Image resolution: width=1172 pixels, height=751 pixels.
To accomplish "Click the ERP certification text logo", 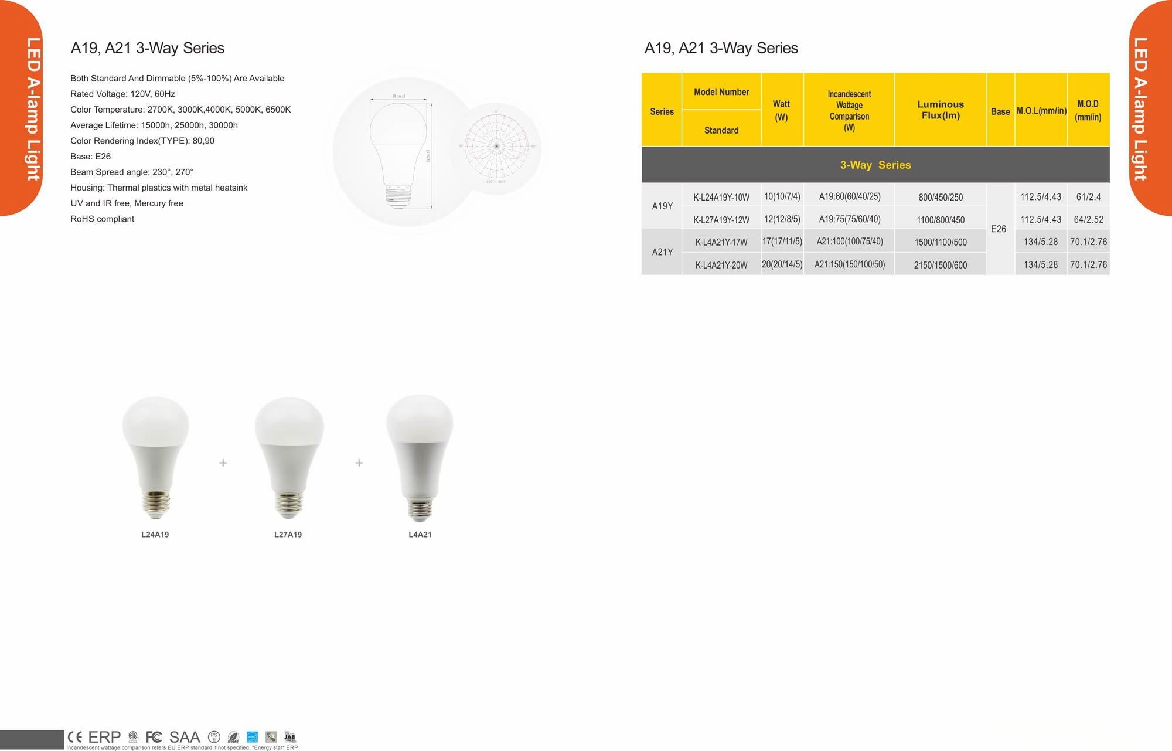I will (104, 737).
